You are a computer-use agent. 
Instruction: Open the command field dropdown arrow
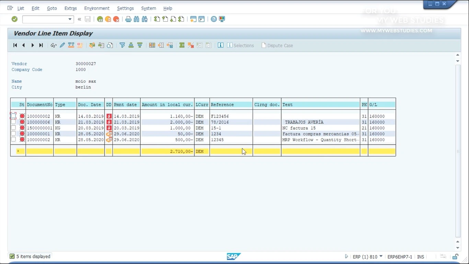70,19
